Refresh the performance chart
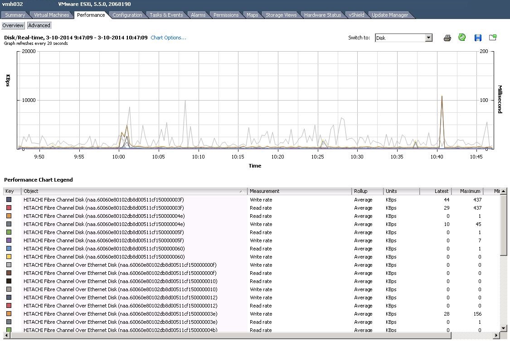 462,38
